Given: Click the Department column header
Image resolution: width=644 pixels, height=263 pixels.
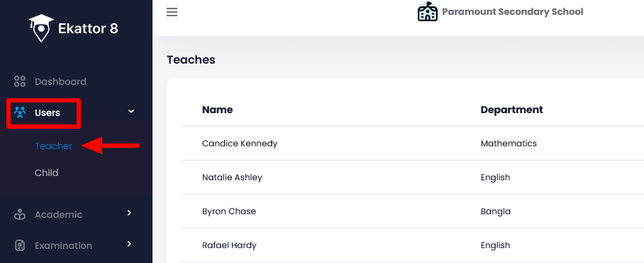Looking at the screenshot, I should pyautogui.click(x=512, y=110).
